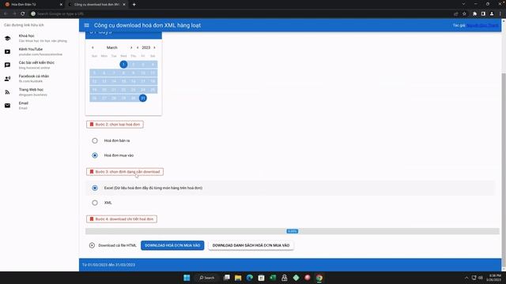Click Bước 2 chọn loại hoá đơn label
This screenshot has width=506, height=284.
click(115, 125)
